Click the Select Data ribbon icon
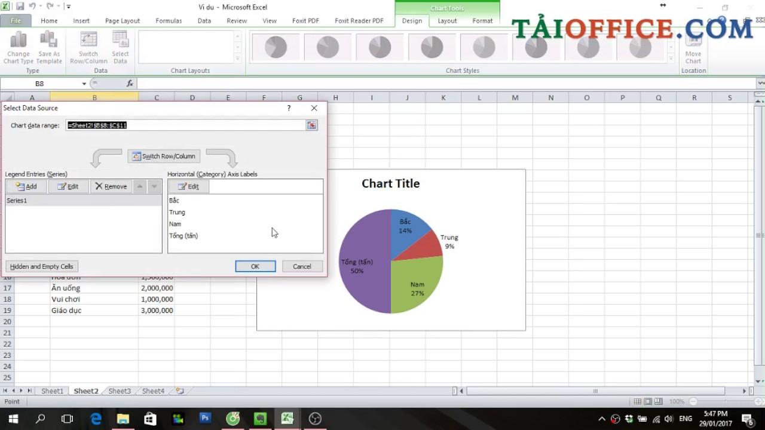The width and height of the screenshot is (765, 430). click(120, 48)
